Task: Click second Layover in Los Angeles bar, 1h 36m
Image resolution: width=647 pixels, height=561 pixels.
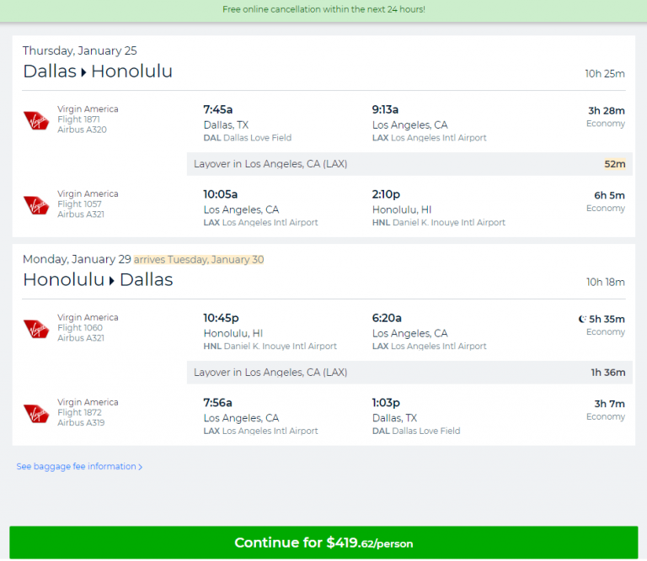Action: click(x=409, y=373)
